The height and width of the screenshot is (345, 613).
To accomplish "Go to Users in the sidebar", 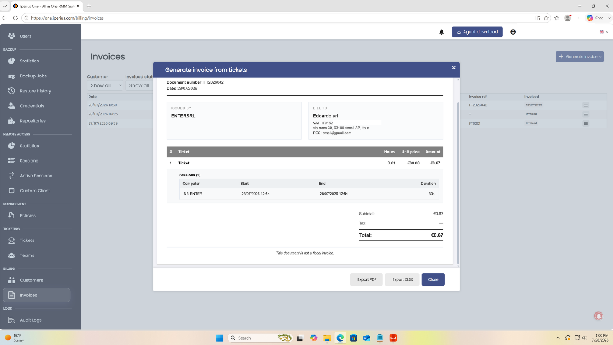I will (26, 36).
